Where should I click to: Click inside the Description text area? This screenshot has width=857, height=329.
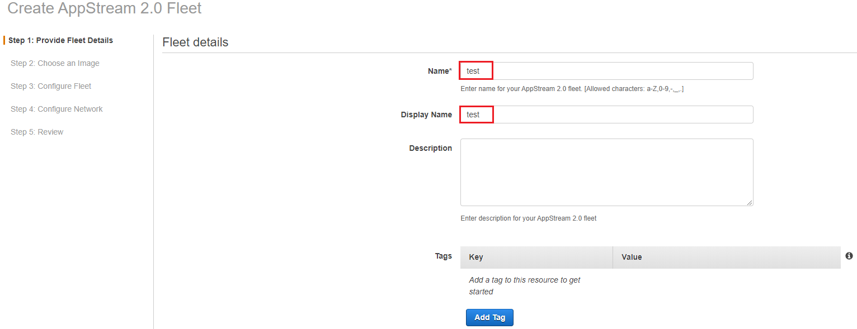[x=606, y=172]
